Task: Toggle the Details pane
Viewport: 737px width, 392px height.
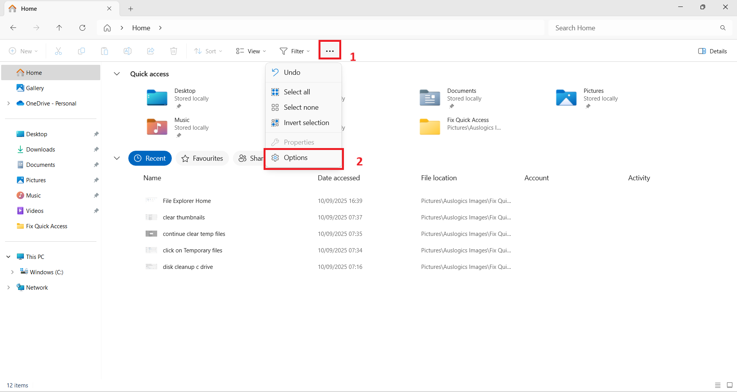Action: point(712,51)
